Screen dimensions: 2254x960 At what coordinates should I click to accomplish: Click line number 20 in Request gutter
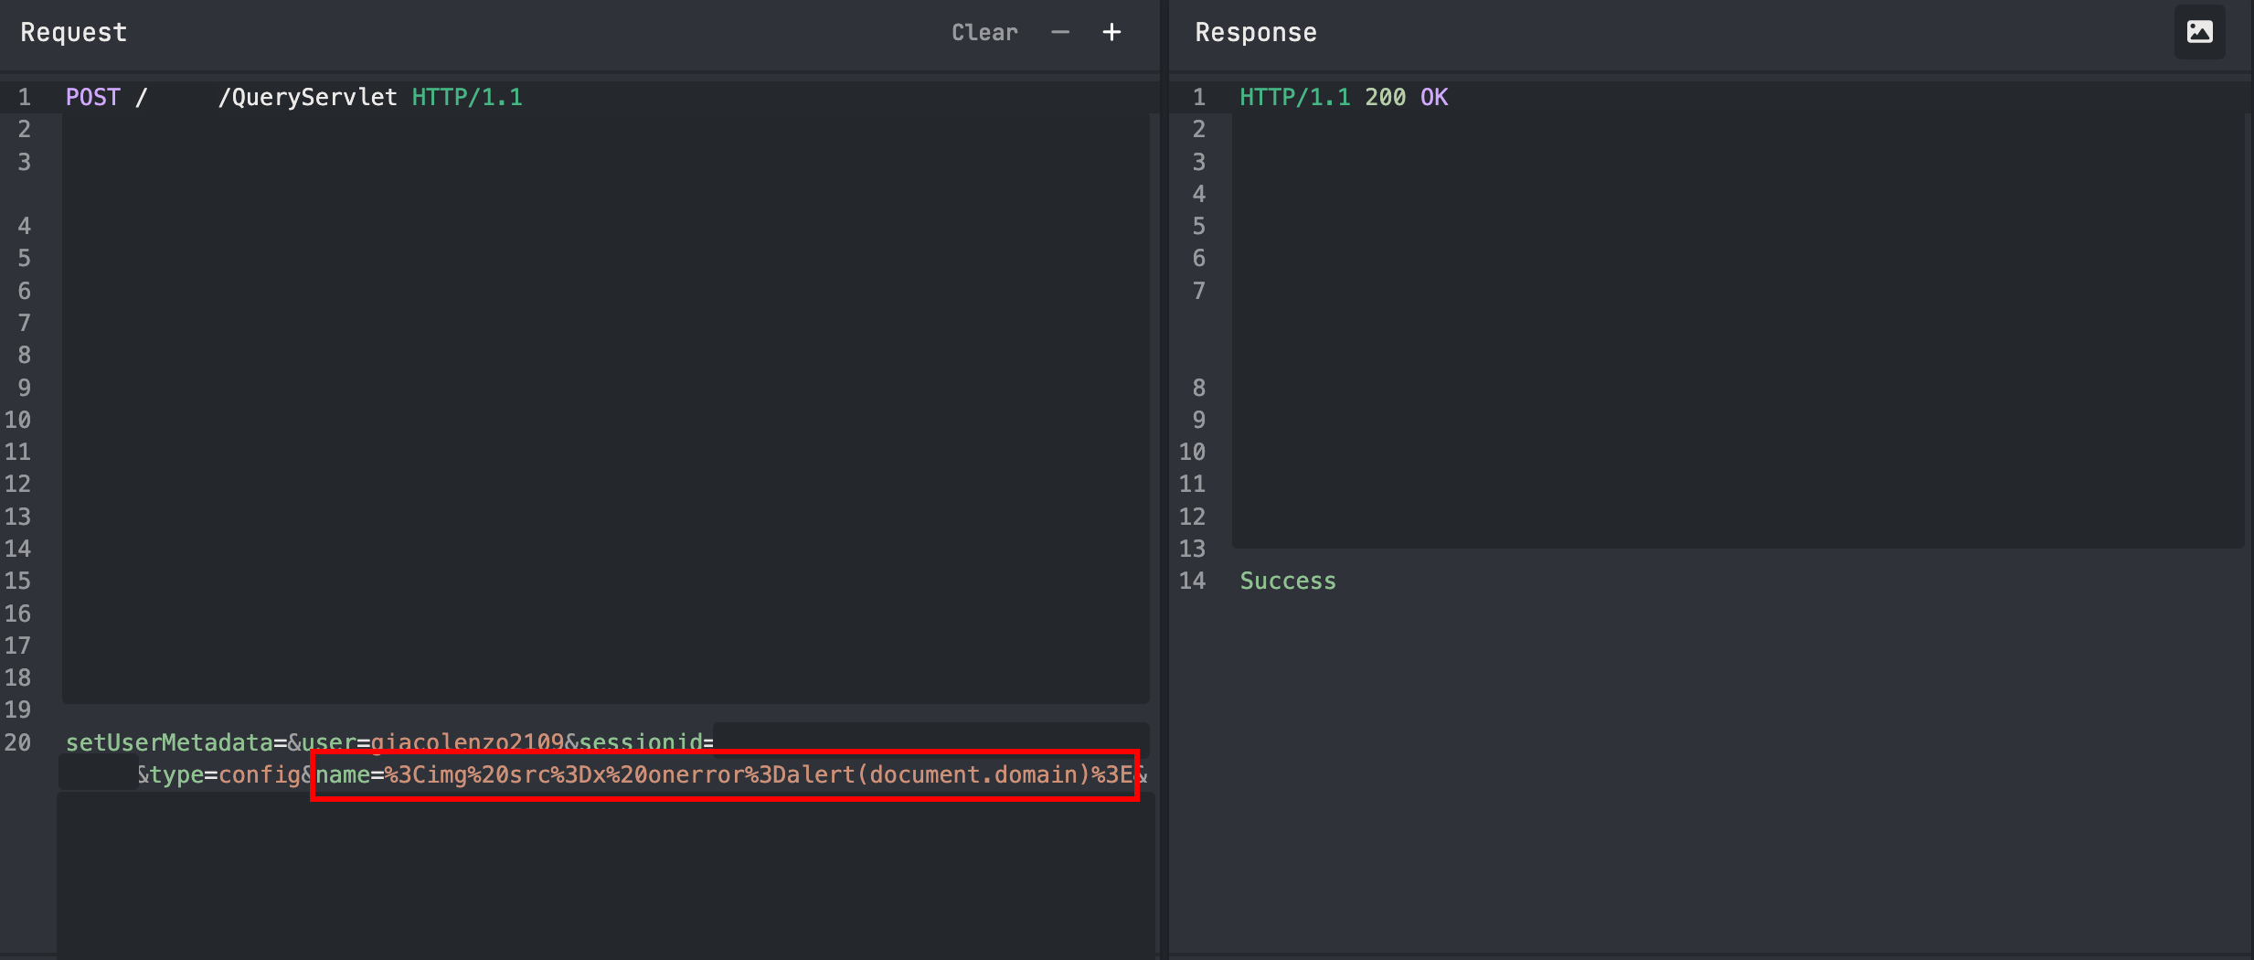(17, 742)
